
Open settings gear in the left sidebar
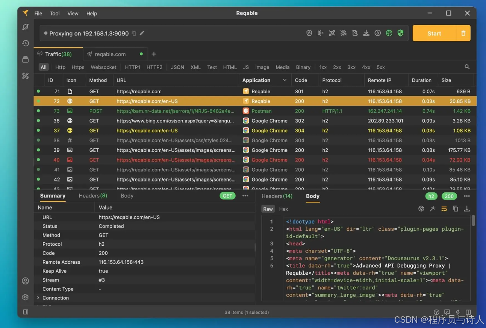tap(26, 297)
